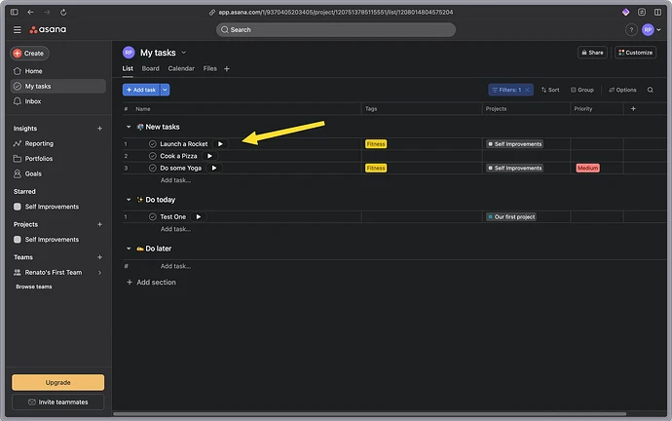Switch to the Board tab
672x421 pixels.
(150, 68)
